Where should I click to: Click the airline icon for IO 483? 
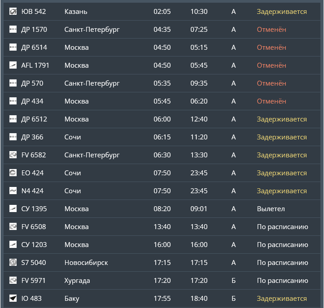coord(13,299)
